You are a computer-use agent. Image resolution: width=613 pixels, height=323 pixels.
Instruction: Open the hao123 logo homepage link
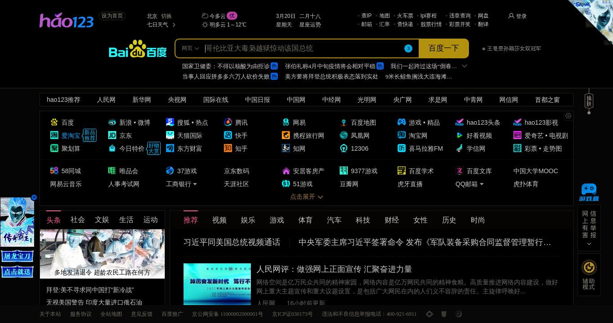pyautogui.click(x=66, y=20)
